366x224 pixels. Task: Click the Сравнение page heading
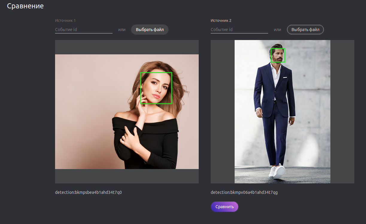tap(25, 6)
